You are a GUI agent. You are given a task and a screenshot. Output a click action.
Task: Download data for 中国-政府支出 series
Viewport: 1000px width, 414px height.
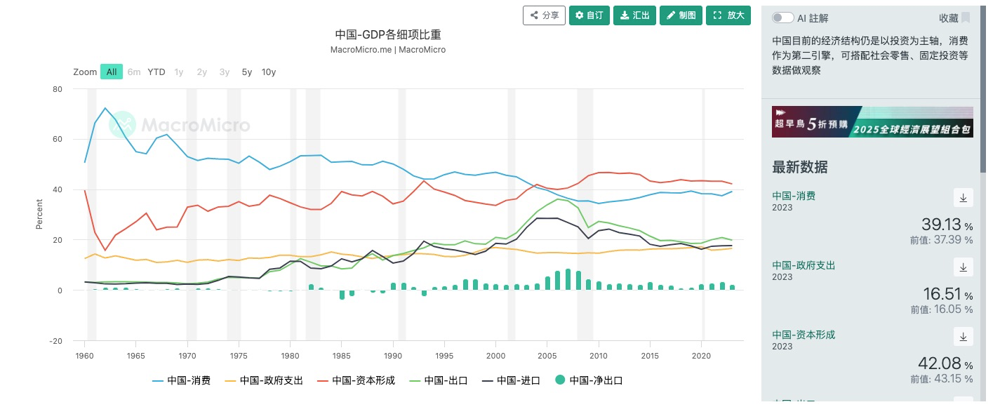(x=963, y=267)
